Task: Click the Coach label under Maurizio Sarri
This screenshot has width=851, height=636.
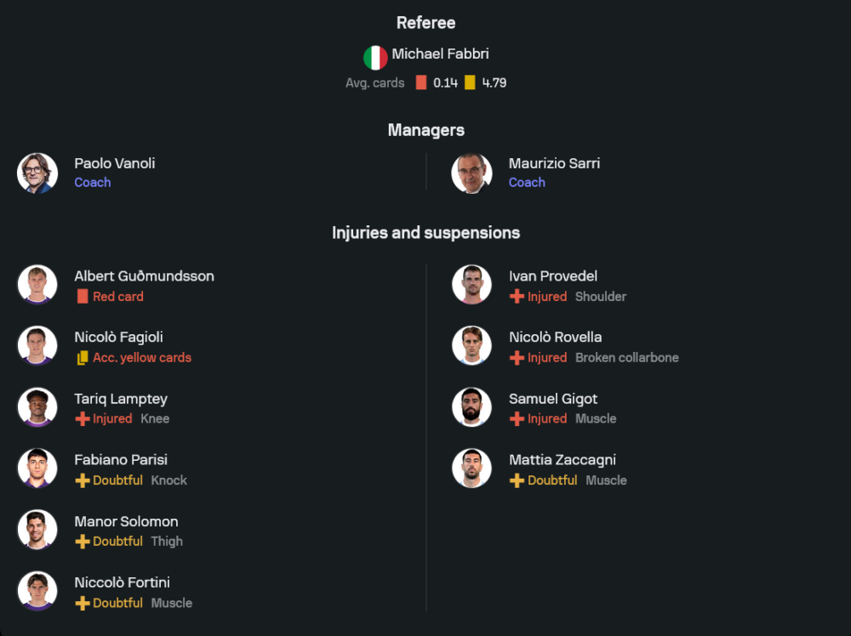Action: (x=527, y=183)
